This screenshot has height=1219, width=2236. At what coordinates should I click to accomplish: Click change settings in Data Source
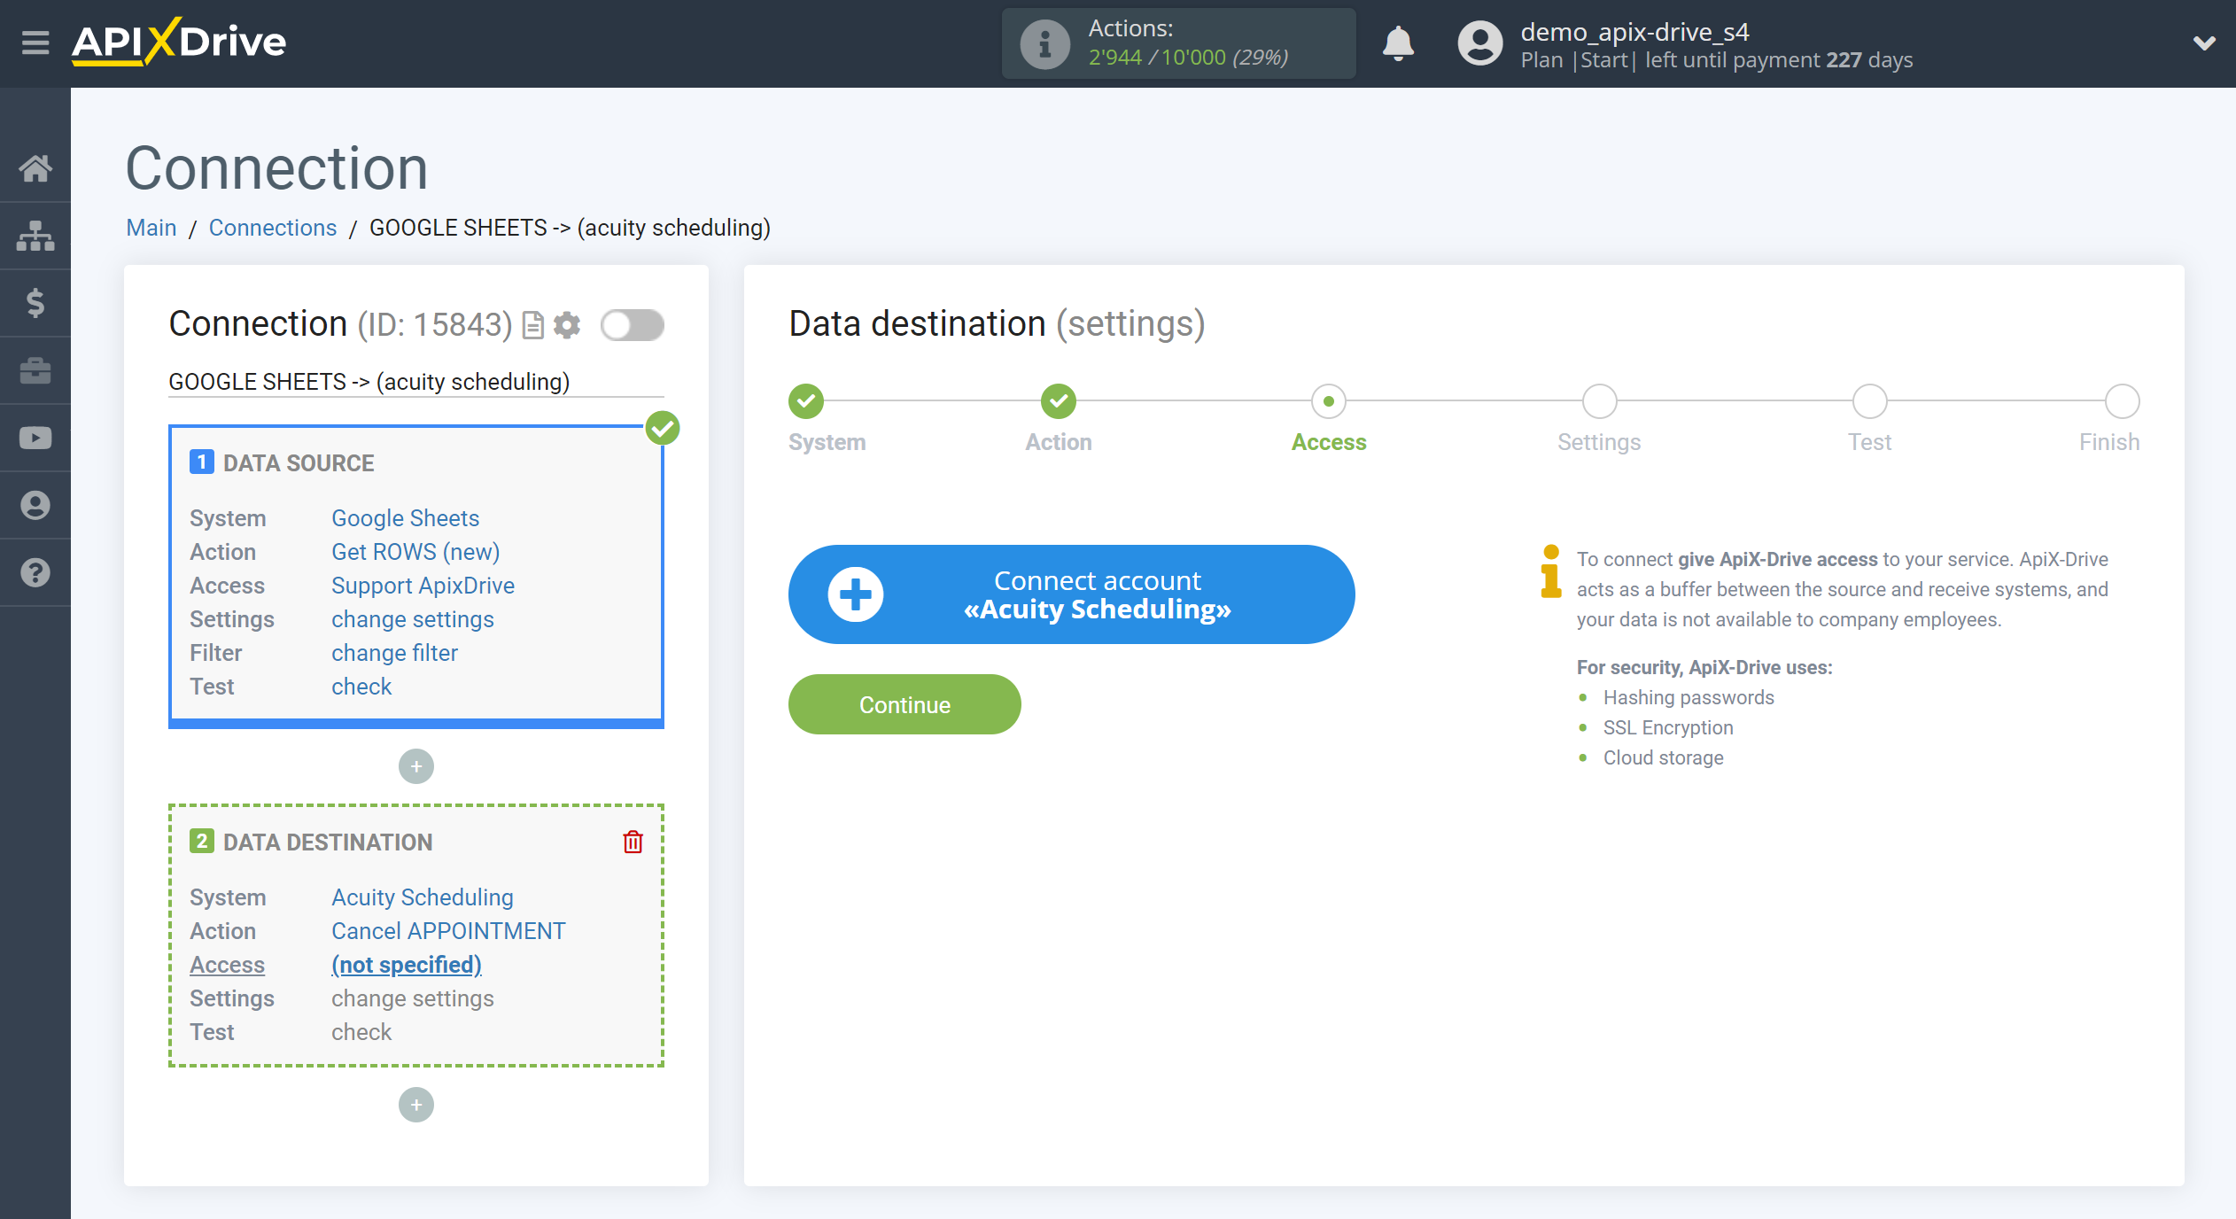click(x=413, y=619)
